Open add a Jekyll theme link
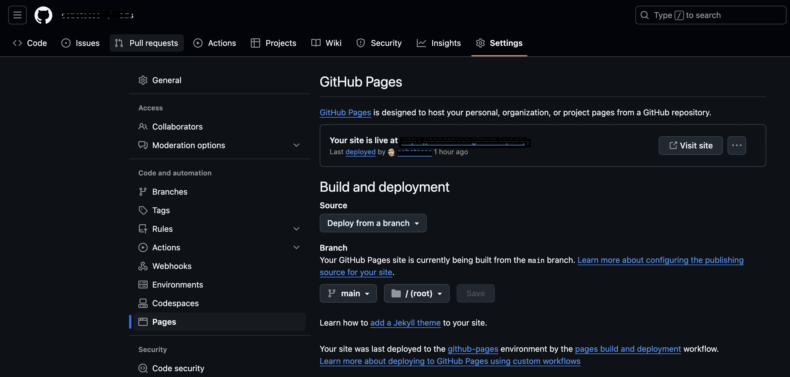 (x=405, y=323)
